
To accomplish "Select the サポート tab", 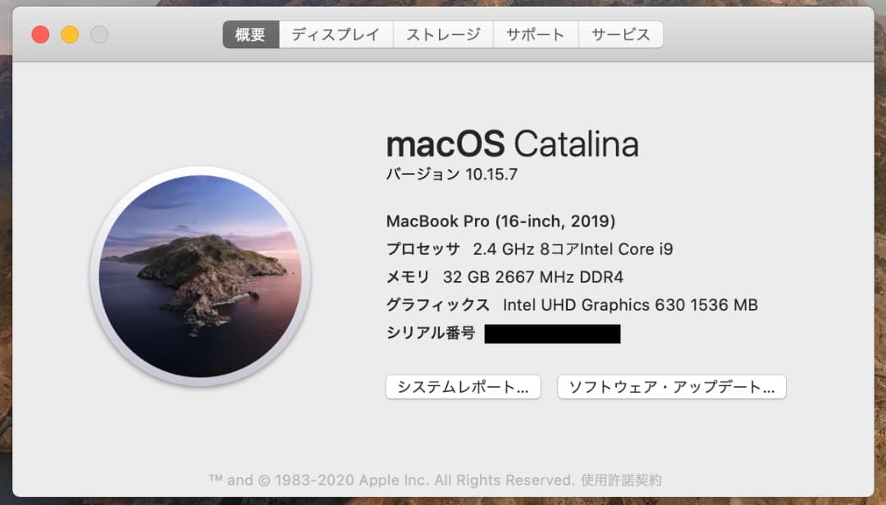I will click(x=536, y=34).
